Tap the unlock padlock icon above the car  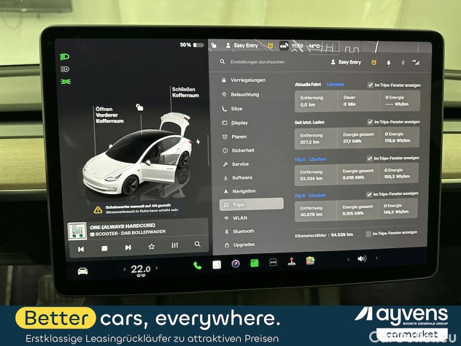coord(139,108)
